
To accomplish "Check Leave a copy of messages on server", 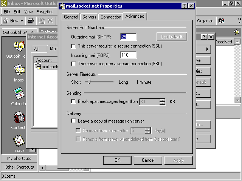I will (x=74, y=121).
